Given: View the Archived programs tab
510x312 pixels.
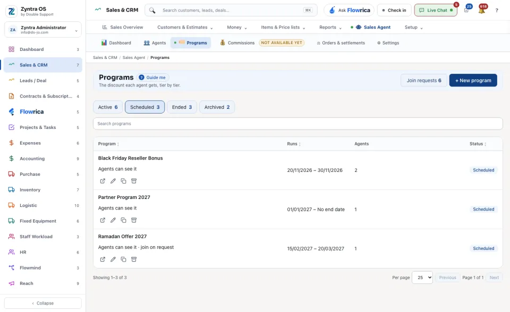Looking at the screenshot, I should tap(217, 107).
